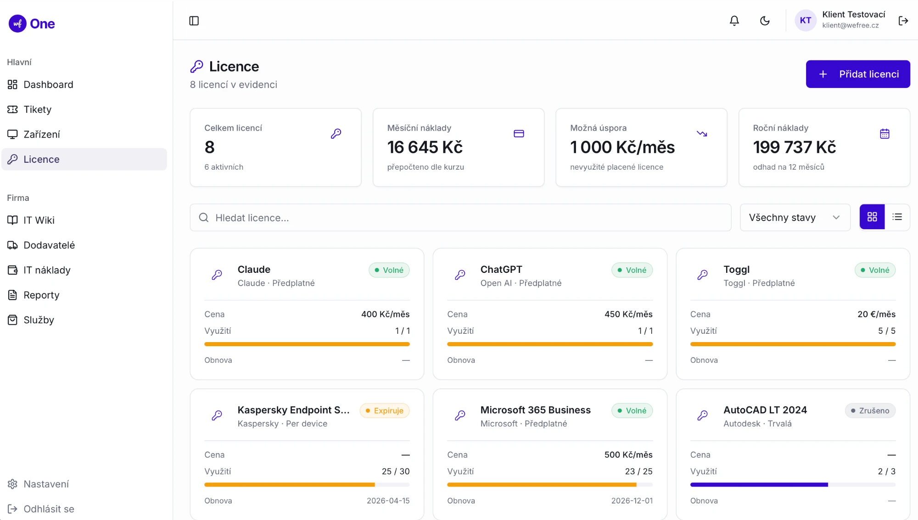Open the KT user avatar
This screenshot has width=918, height=520.
pyautogui.click(x=806, y=20)
